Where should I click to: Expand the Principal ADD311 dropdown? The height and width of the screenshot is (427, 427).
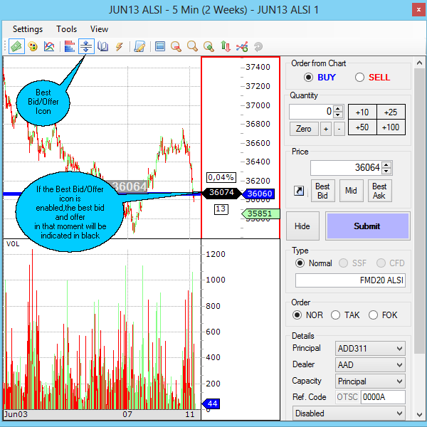tap(369, 349)
